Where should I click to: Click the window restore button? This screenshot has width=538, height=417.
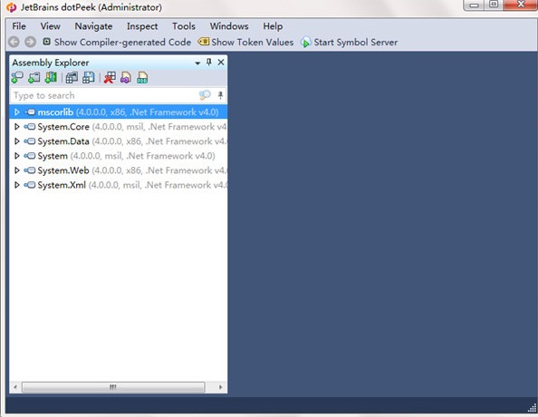[495, 5]
